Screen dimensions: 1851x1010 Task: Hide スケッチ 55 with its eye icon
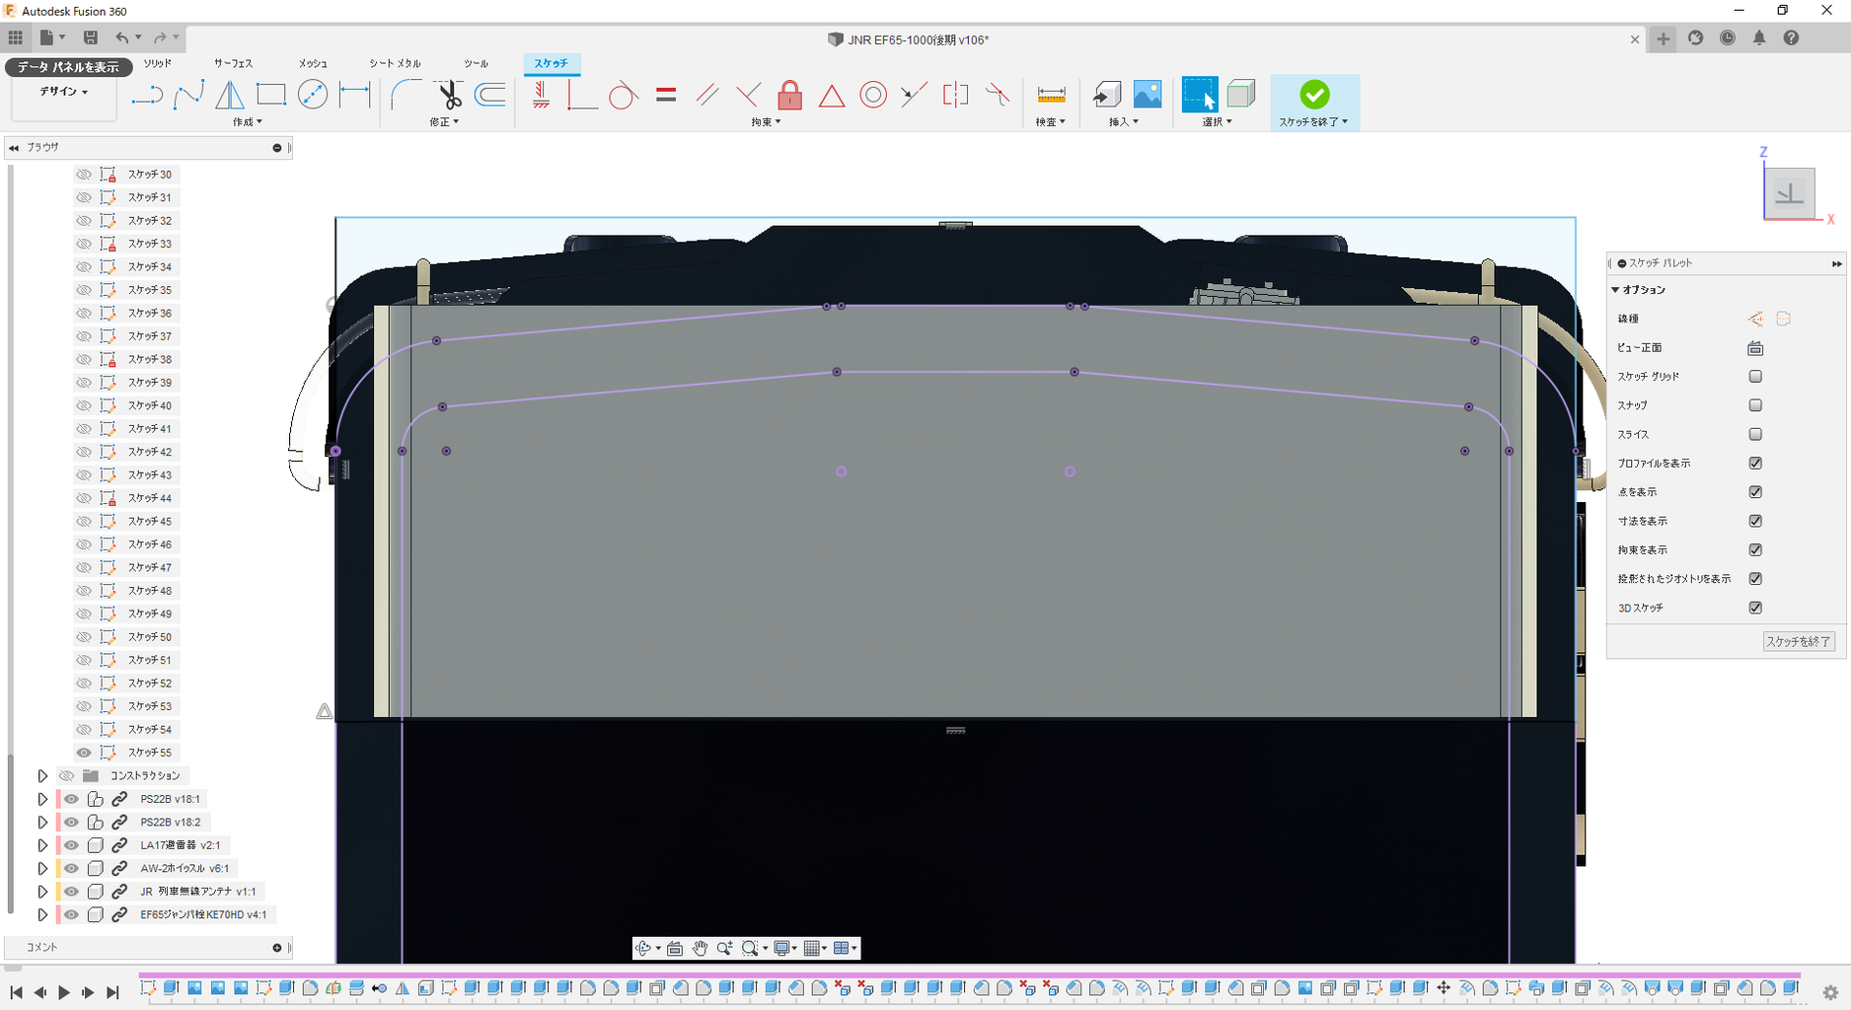[84, 753]
